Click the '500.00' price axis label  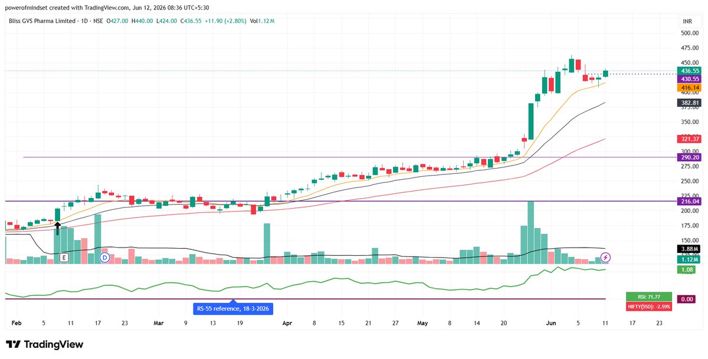690,34
